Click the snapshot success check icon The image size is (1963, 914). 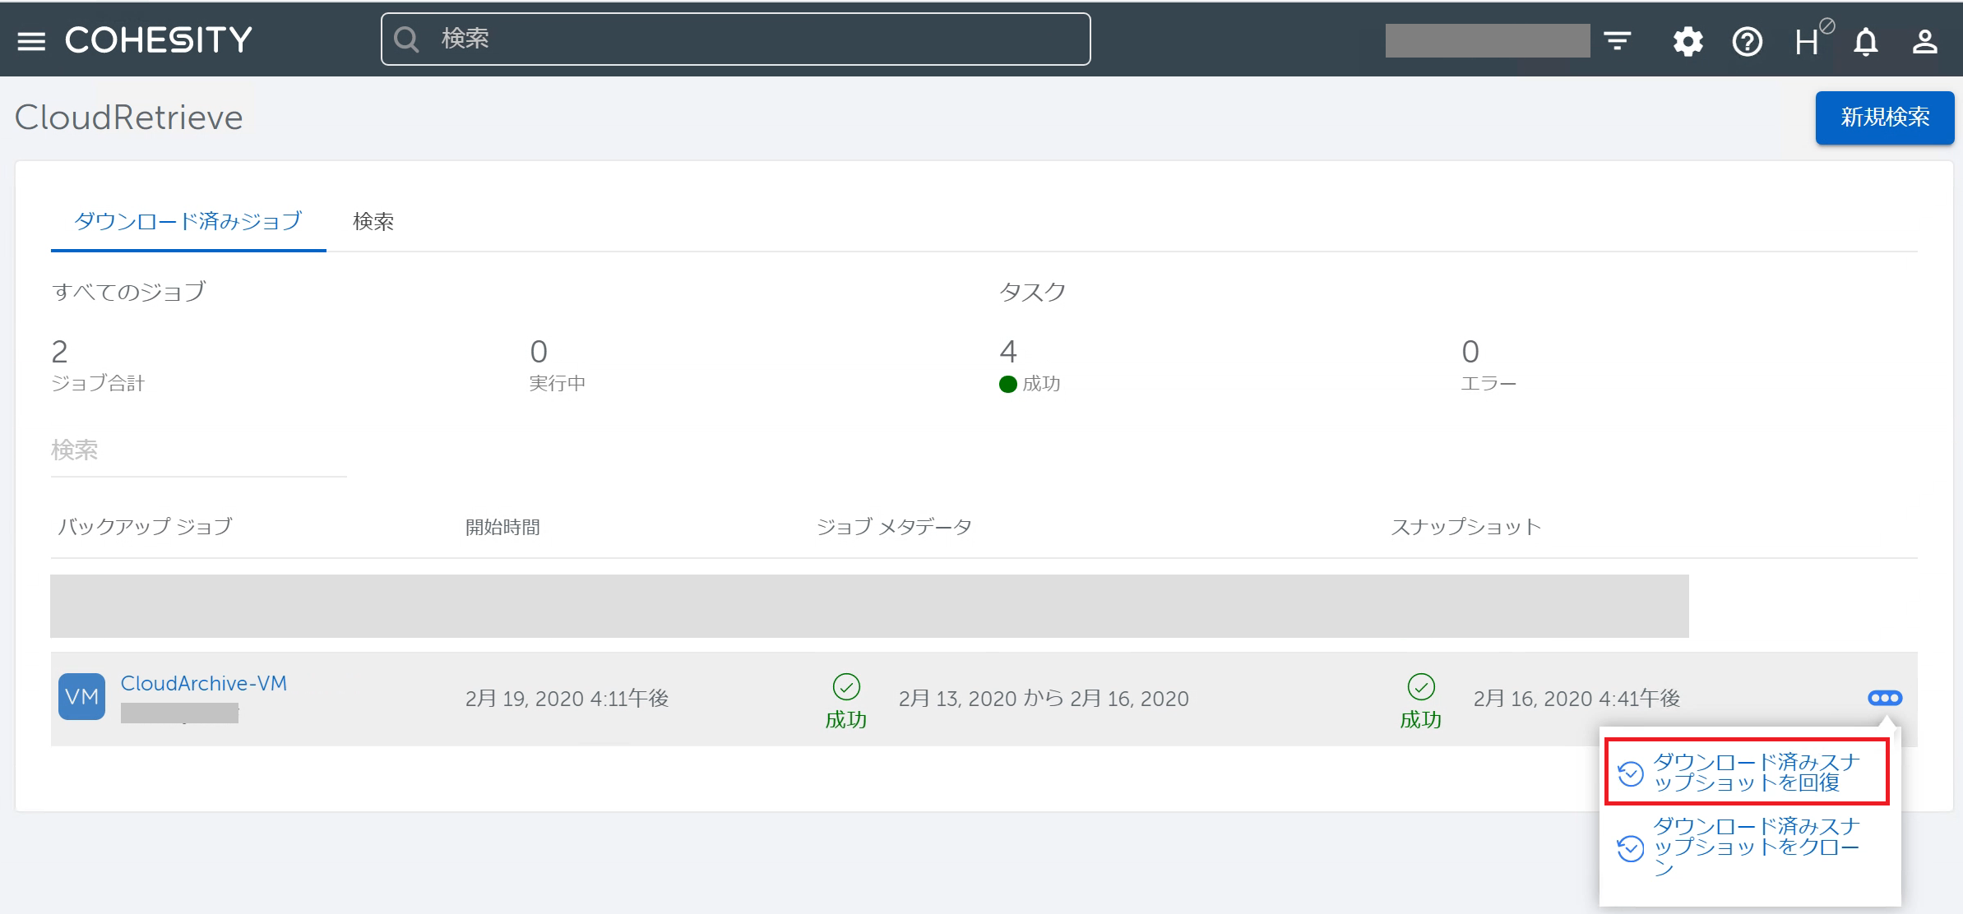click(1421, 686)
